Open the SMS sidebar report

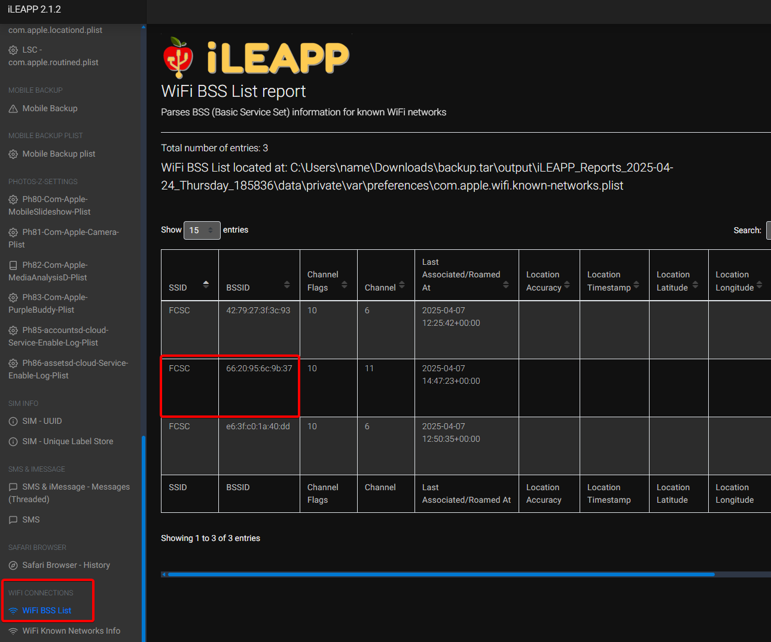point(31,519)
